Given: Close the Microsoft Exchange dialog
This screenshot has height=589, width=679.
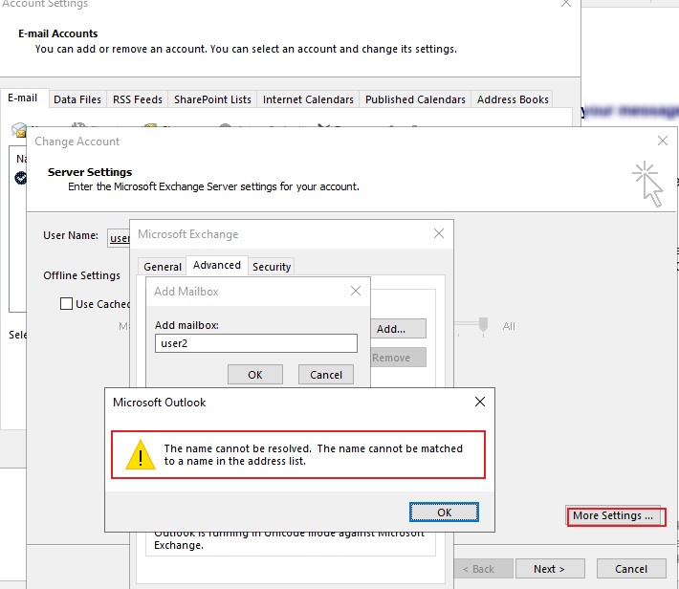Looking at the screenshot, I should pos(439,233).
